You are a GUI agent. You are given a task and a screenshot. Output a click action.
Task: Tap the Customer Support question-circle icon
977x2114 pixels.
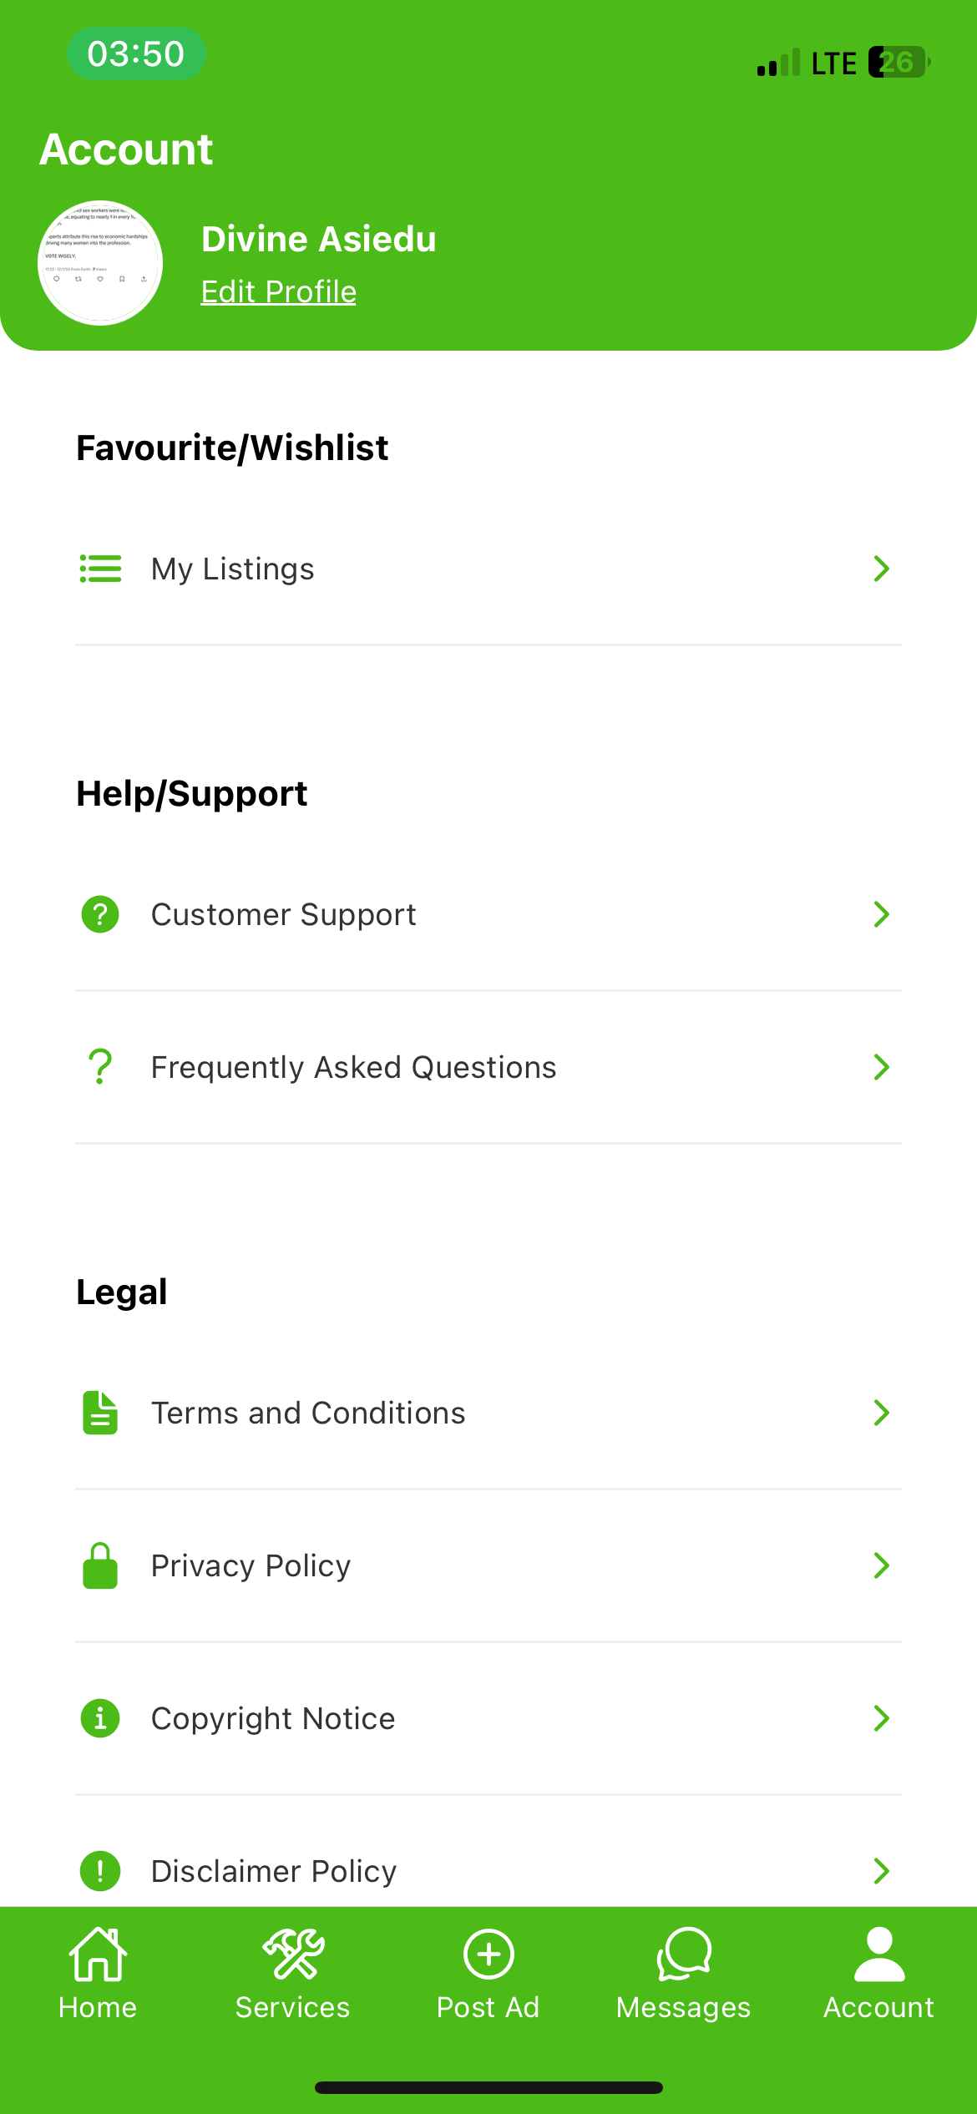tap(100, 914)
